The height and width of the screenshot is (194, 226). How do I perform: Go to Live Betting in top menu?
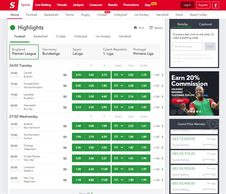[x=43, y=5]
